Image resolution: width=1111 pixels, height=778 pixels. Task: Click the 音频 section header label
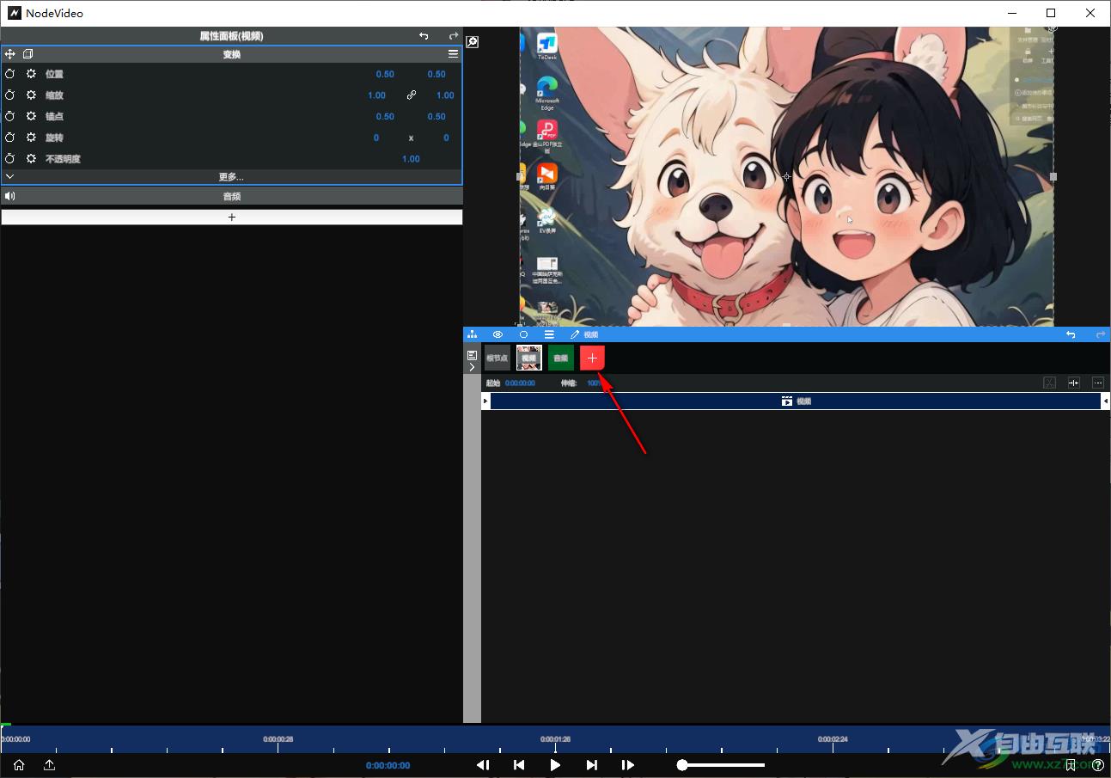tap(232, 197)
